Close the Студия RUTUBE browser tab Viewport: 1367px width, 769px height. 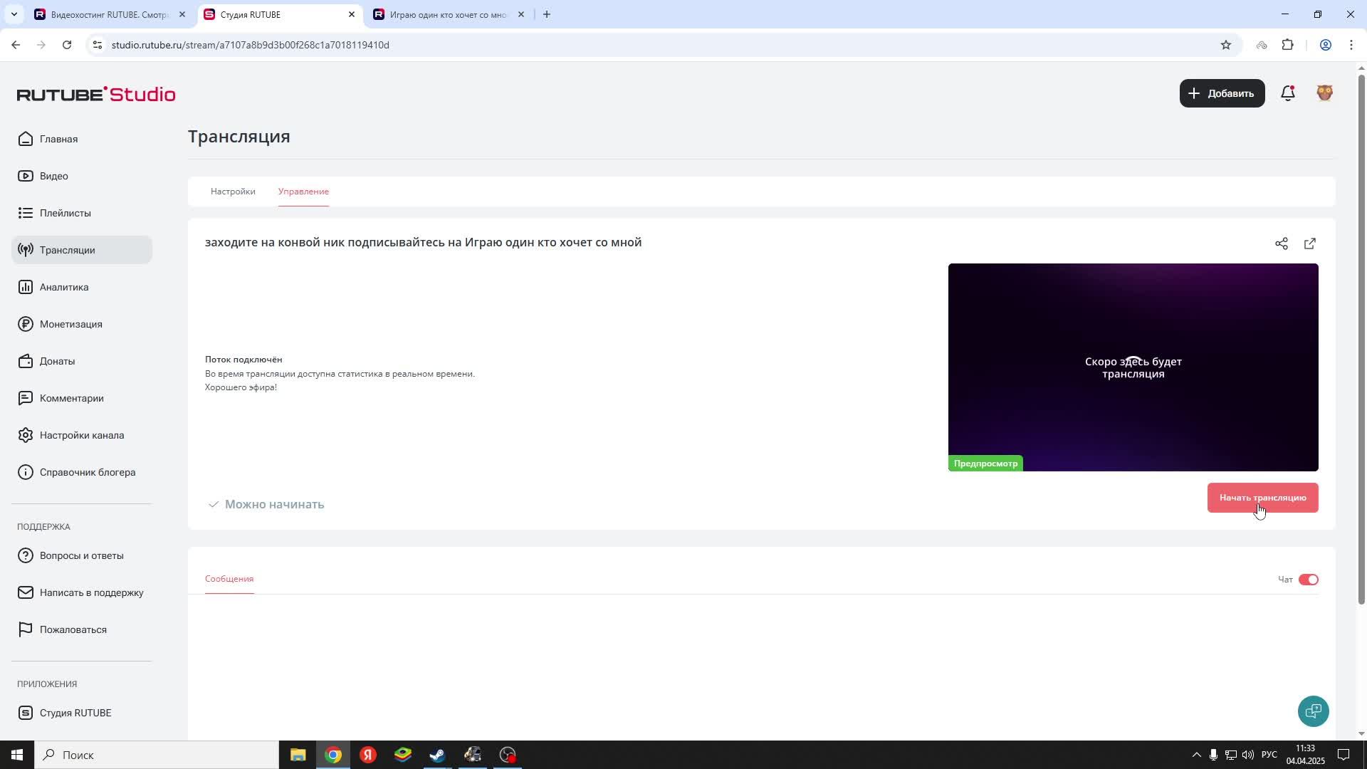pyautogui.click(x=352, y=14)
